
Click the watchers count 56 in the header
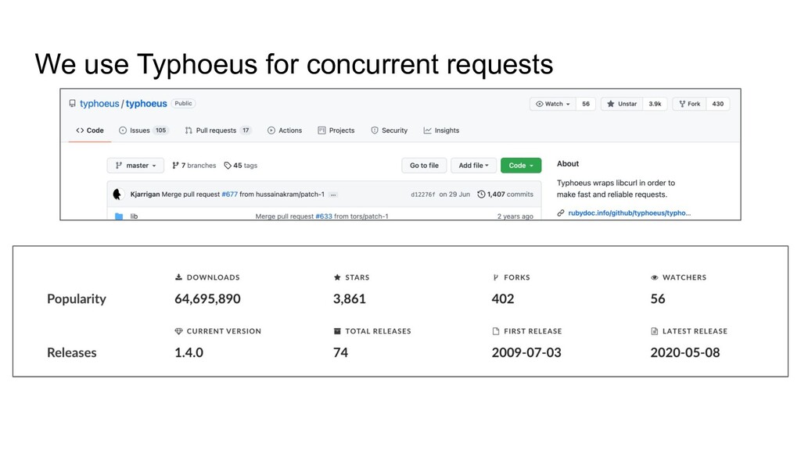(586, 104)
